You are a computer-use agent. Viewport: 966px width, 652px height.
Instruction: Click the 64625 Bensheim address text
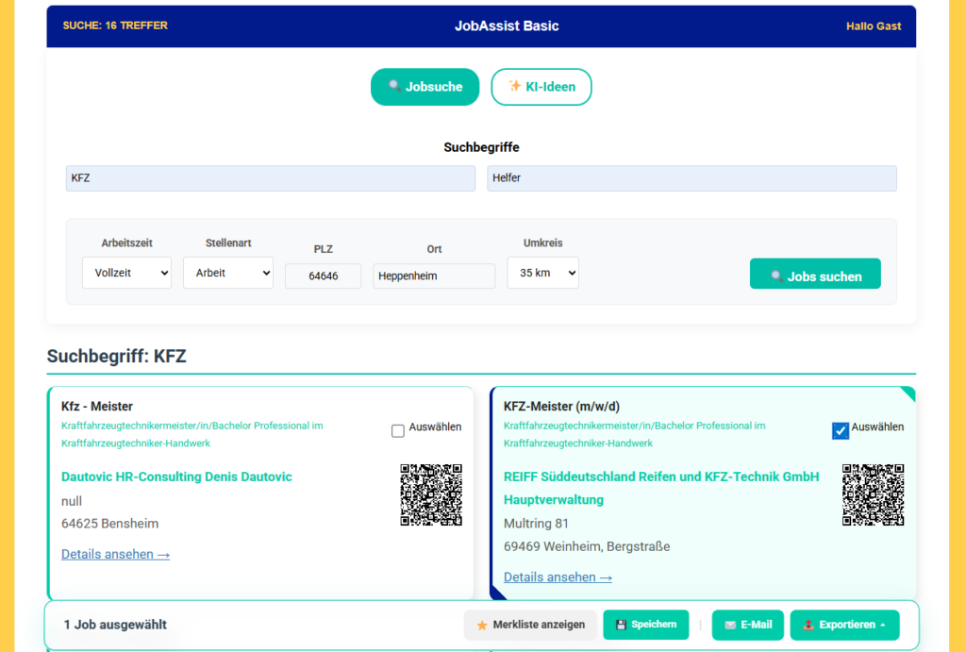click(109, 523)
